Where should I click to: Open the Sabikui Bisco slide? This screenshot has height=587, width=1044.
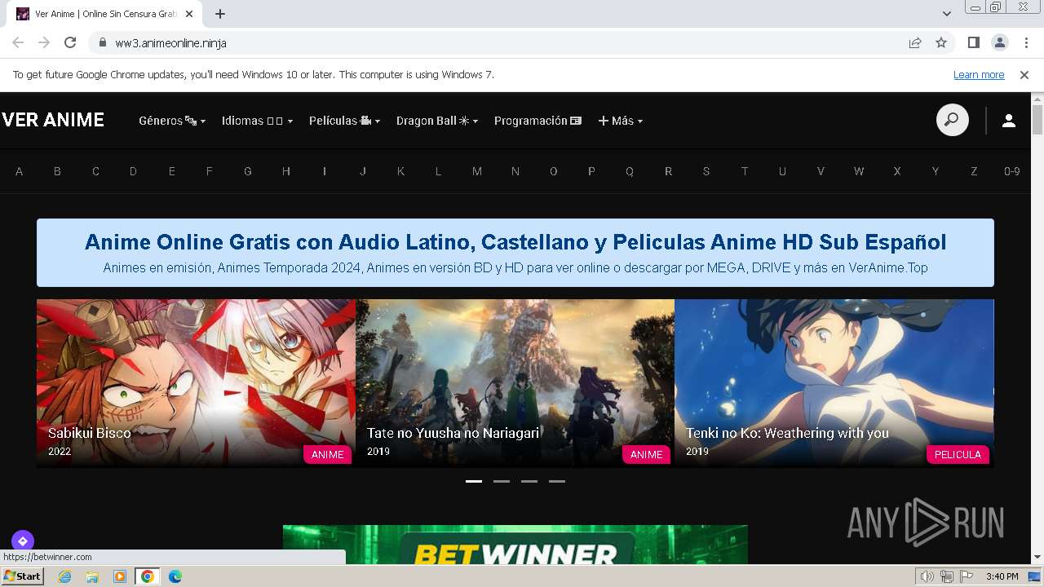pyautogui.click(x=196, y=382)
